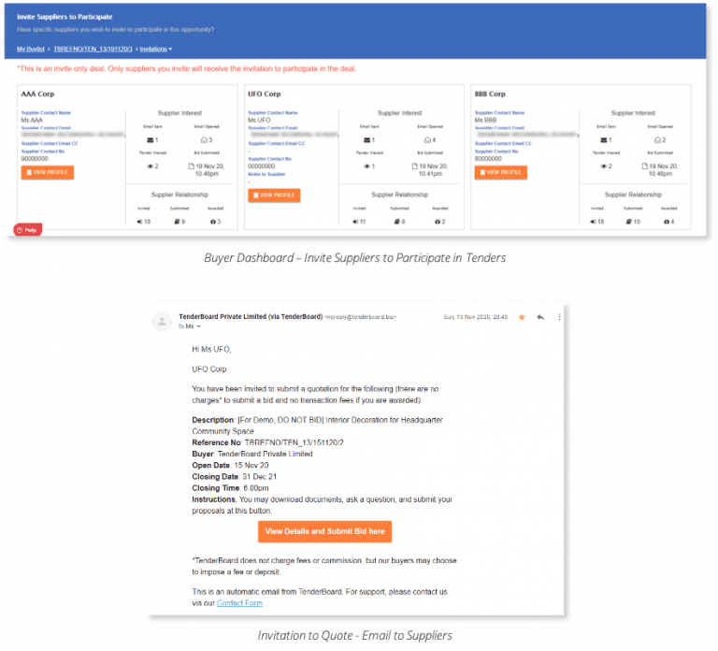This screenshot has height=651, width=718.
Task: Click View Details and Submit Bid here
Action: tap(324, 531)
